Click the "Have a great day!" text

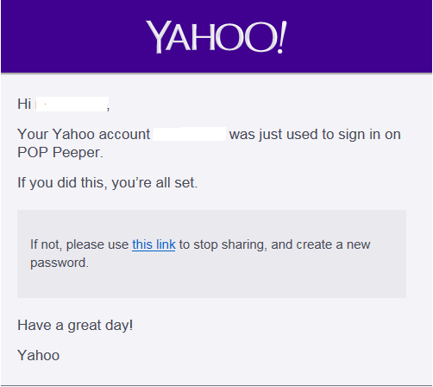pos(75,326)
